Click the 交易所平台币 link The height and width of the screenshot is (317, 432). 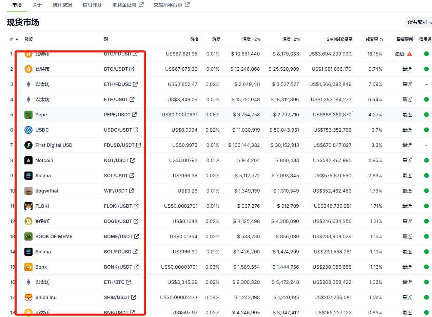click(172, 5)
